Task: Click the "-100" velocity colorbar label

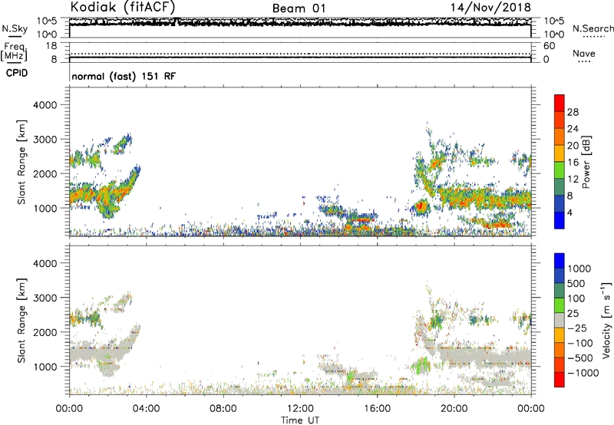Action: [x=580, y=343]
